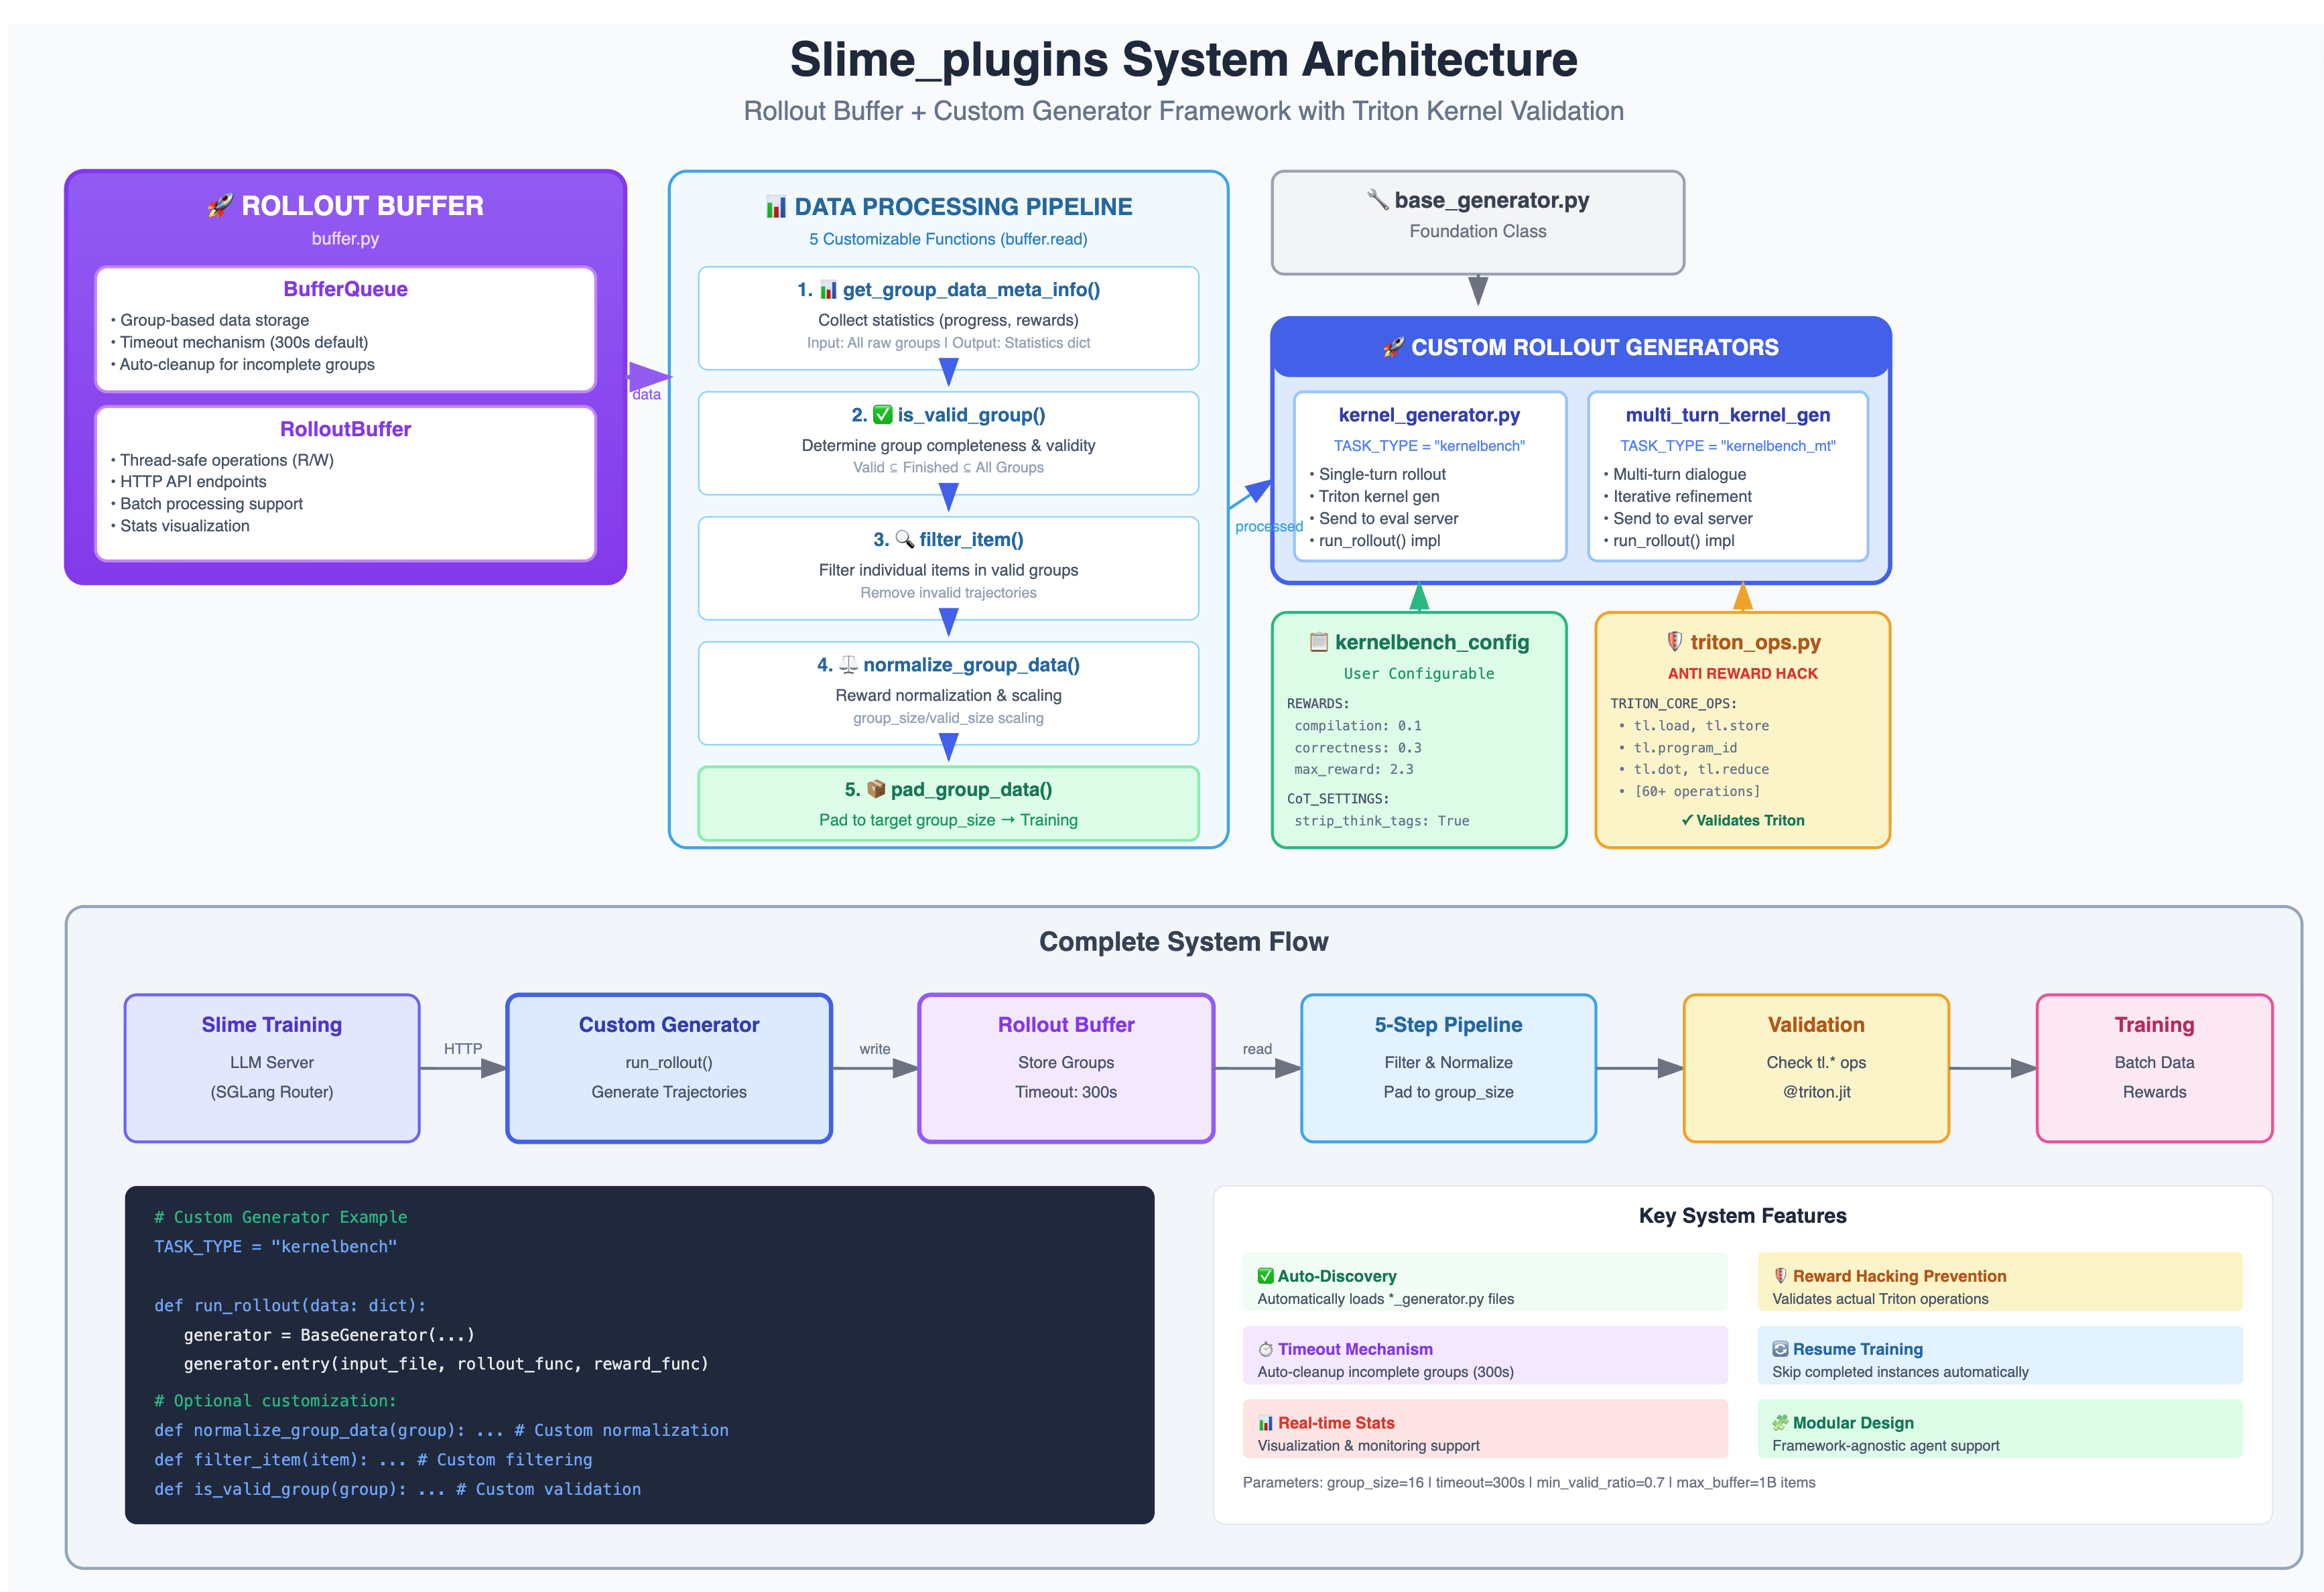This screenshot has width=2324, height=1592.
Task: Select the bar chart icon in DATA PROCESSING PIPELINE
Action: tap(775, 206)
